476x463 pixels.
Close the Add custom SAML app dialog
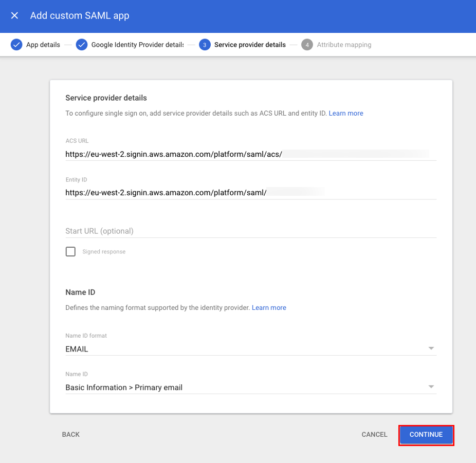tap(14, 16)
